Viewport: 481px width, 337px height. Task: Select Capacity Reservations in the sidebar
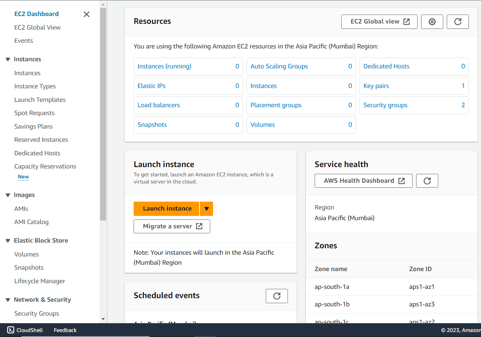pos(45,166)
